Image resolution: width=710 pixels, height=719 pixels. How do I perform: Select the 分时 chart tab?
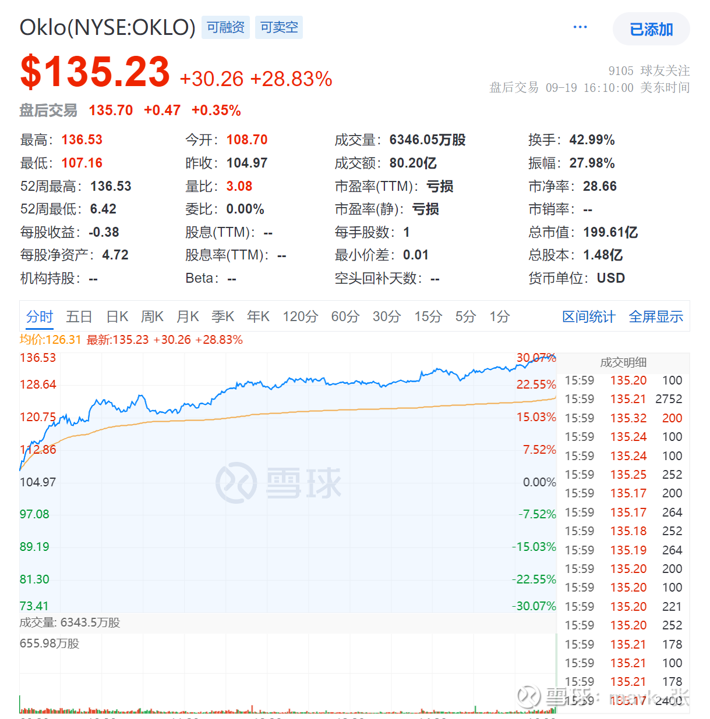(40, 316)
